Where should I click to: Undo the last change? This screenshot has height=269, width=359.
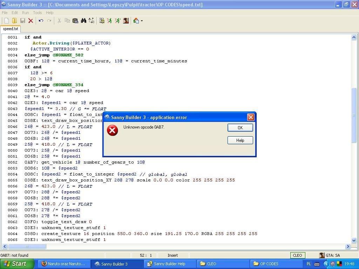(41, 21)
